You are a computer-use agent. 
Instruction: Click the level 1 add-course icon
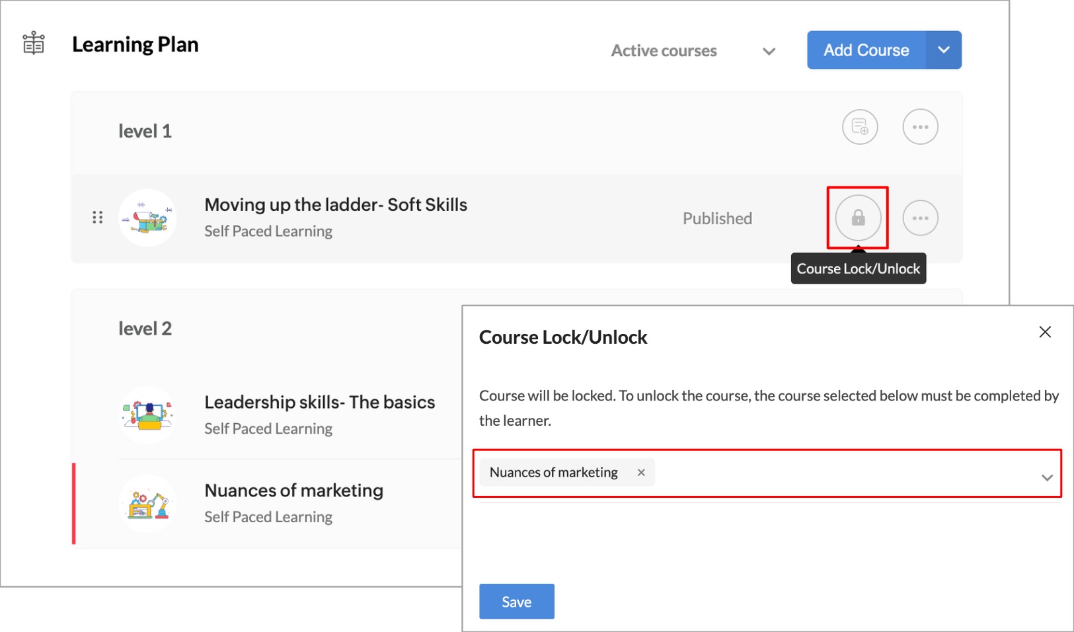pos(859,127)
